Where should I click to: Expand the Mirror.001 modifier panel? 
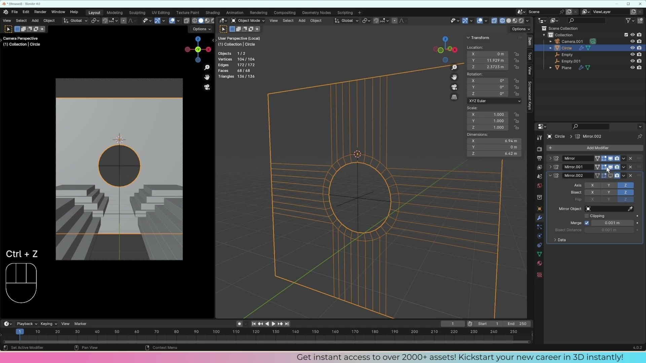[x=550, y=167]
